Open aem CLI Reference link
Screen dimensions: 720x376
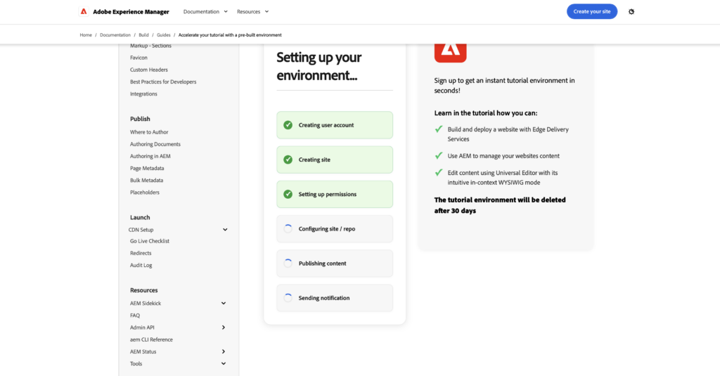tap(152, 339)
